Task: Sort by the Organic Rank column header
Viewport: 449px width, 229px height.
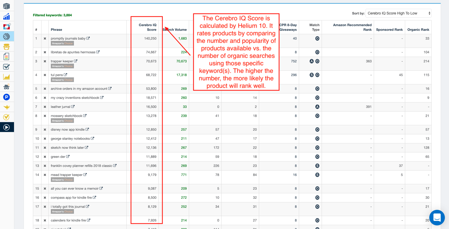Action: click(418, 30)
